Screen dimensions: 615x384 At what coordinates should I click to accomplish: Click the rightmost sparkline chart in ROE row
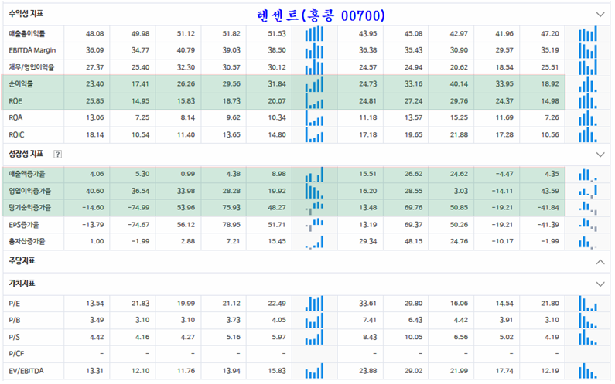pyautogui.click(x=587, y=101)
